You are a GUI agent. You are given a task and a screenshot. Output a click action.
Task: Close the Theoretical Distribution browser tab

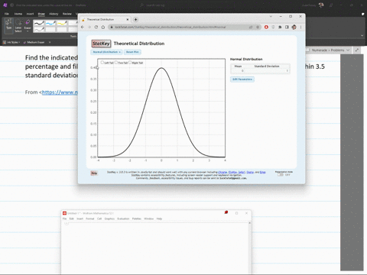coord(128,20)
